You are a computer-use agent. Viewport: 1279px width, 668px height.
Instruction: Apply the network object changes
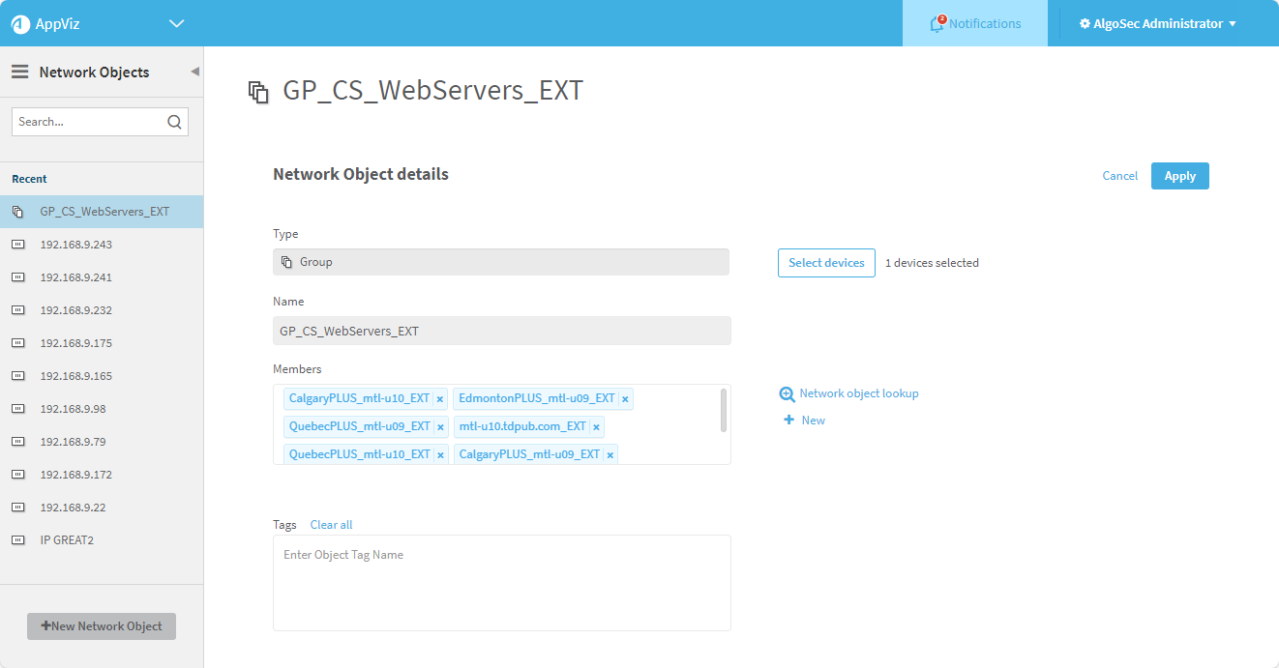click(x=1179, y=176)
